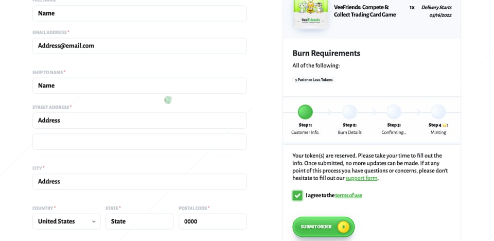Toggle the terms of use agreement checkbox
This screenshot has height=241, width=494.
tap(297, 196)
